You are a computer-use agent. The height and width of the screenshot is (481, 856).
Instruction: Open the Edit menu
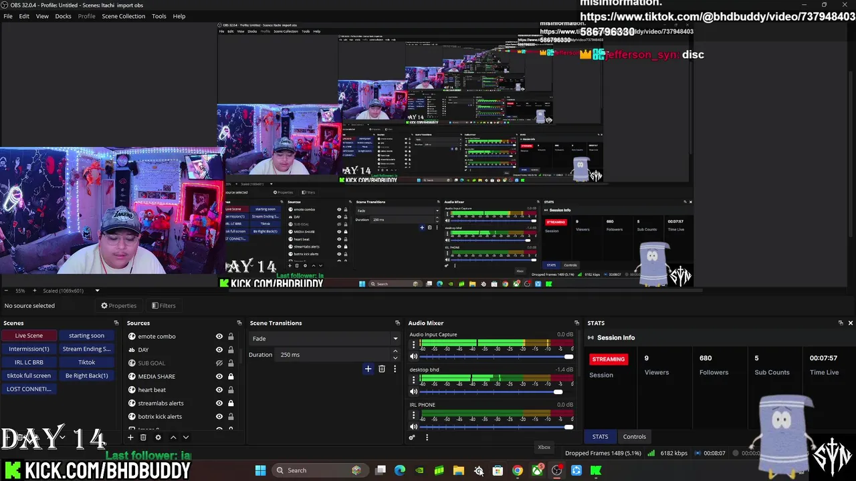click(24, 16)
